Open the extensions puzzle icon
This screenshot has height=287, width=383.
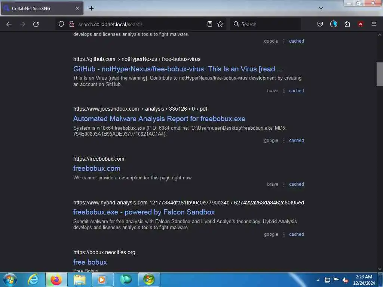[347, 24]
